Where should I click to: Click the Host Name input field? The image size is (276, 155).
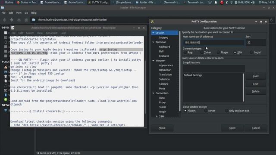[213, 43]
